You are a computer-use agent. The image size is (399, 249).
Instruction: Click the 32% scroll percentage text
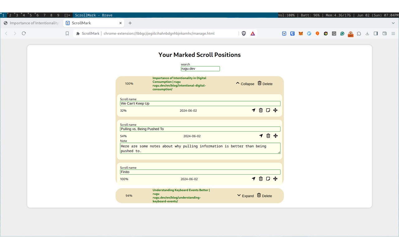pyautogui.click(x=123, y=110)
